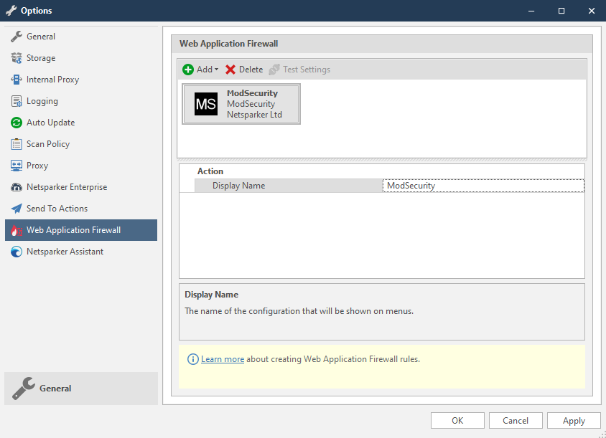Viewport: 606px width, 438px height.
Task: Select the Logging icon in the sidebar
Action: 15,100
